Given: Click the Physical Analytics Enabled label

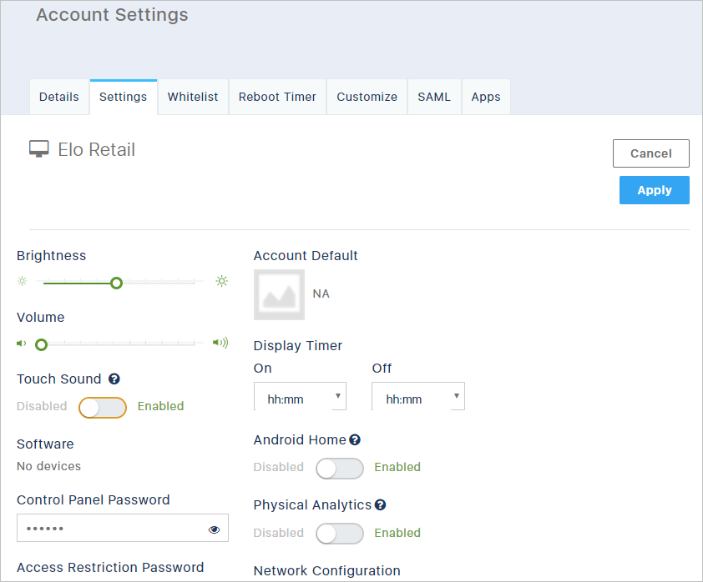Looking at the screenshot, I should (397, 533).
